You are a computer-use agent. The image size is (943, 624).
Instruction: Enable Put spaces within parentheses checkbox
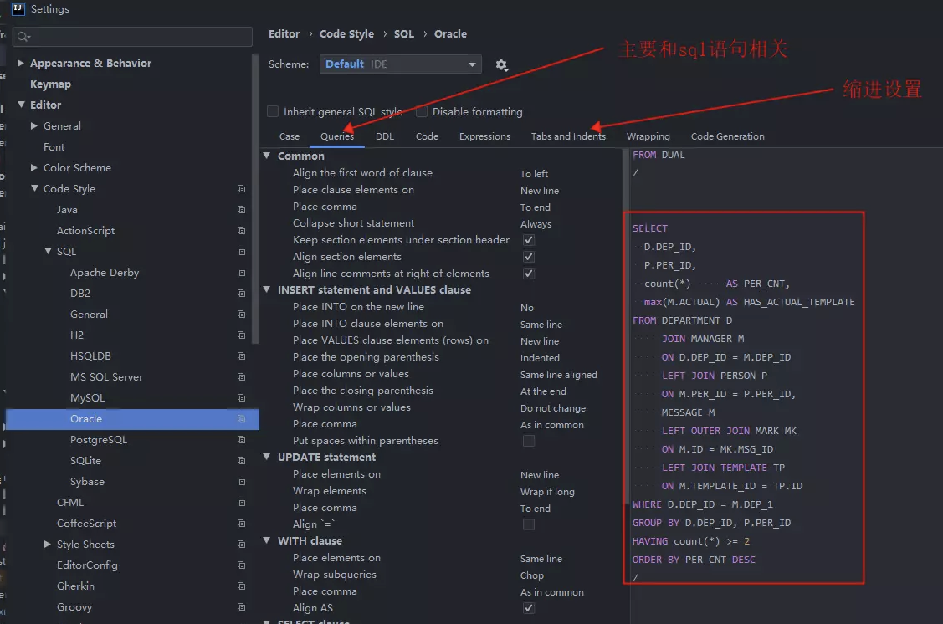[529, 441]
